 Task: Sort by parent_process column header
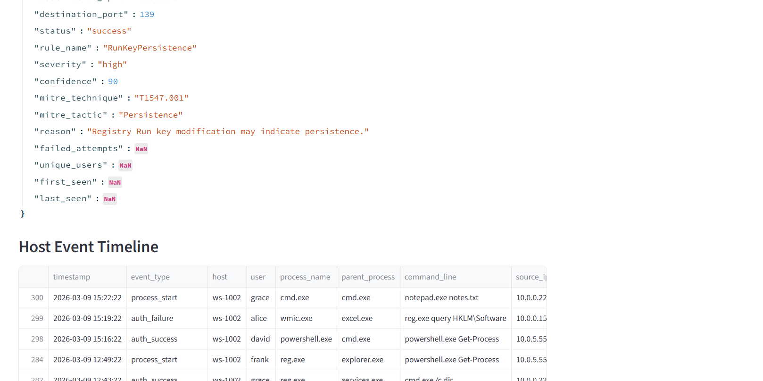tap(368, 277)
